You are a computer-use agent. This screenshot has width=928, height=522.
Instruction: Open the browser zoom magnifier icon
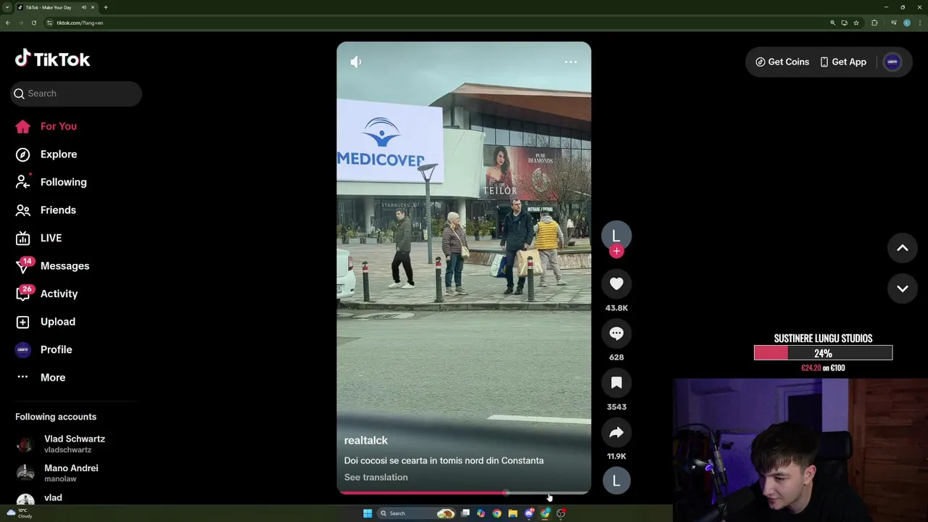[833, 22]
